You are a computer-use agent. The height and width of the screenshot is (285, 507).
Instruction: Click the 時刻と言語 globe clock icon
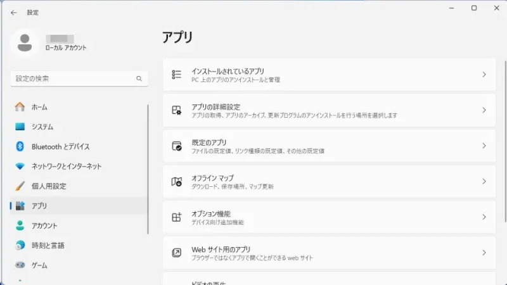coord(20,245)
